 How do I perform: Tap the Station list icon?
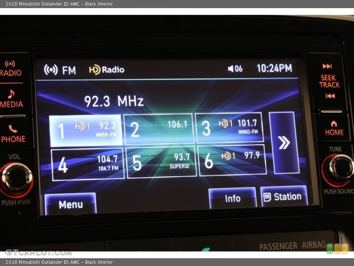(x=267, y=197)
